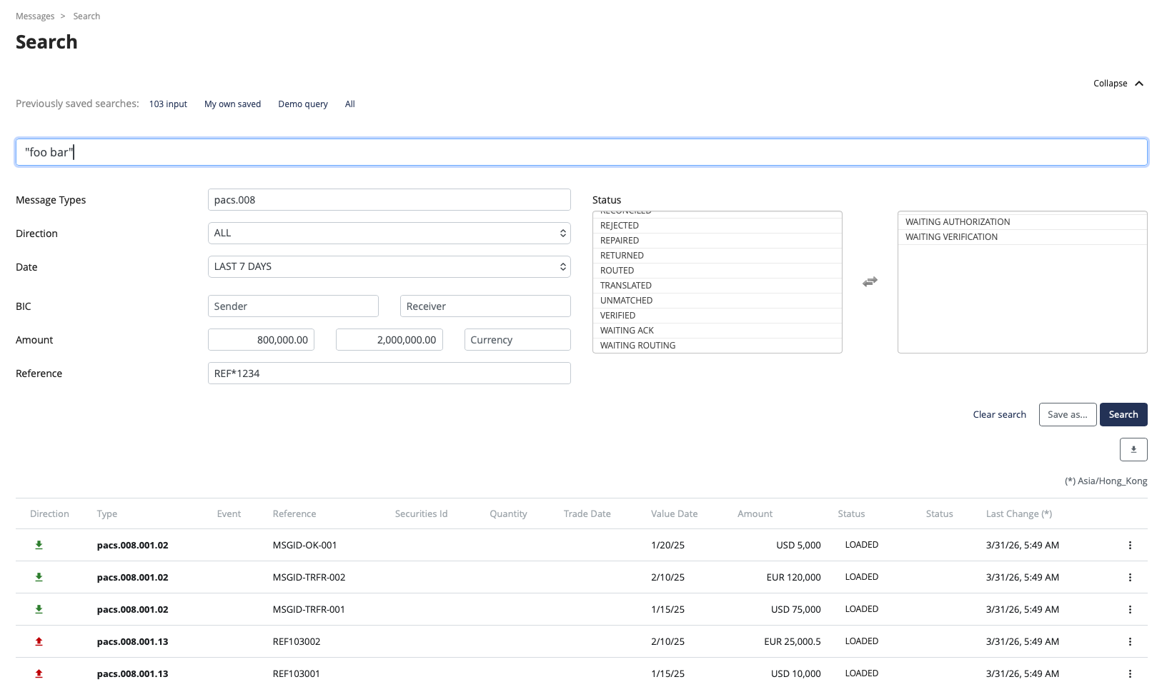Click the Save as... button
This screenshot has width=1167, height=697.
(x=1068, y=414)
